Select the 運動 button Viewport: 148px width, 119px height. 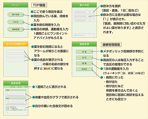[x=84, y=63]
